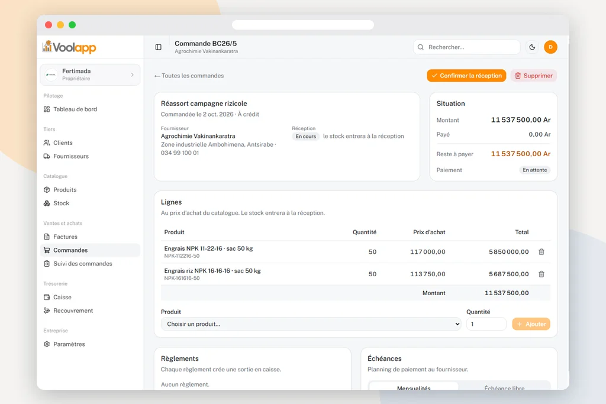Click SKU NPK-112216-50
This screenshot has height=404, width=606.
point(182,256)
